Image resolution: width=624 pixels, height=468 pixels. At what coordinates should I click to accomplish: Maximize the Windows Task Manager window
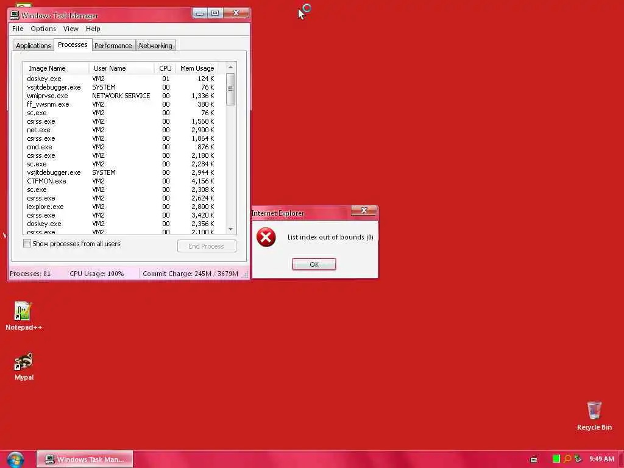pyautogui.click(x=215, y=13)
